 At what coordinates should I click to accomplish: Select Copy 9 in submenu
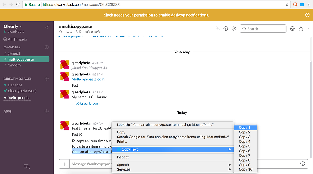(x=246, y=165)
